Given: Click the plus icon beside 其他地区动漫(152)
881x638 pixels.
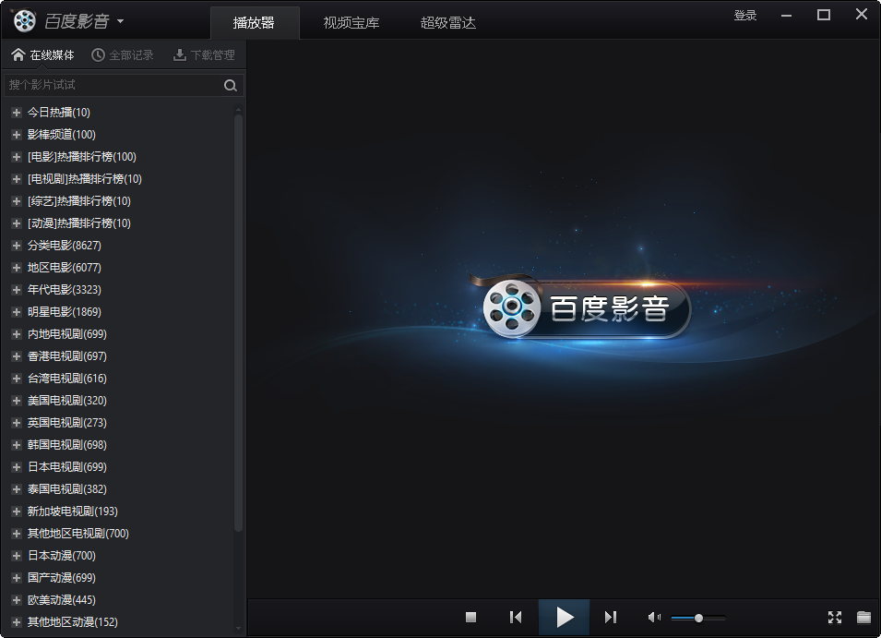Looking at the screenshot, I should pyautogui.click(x=17, y=622).
